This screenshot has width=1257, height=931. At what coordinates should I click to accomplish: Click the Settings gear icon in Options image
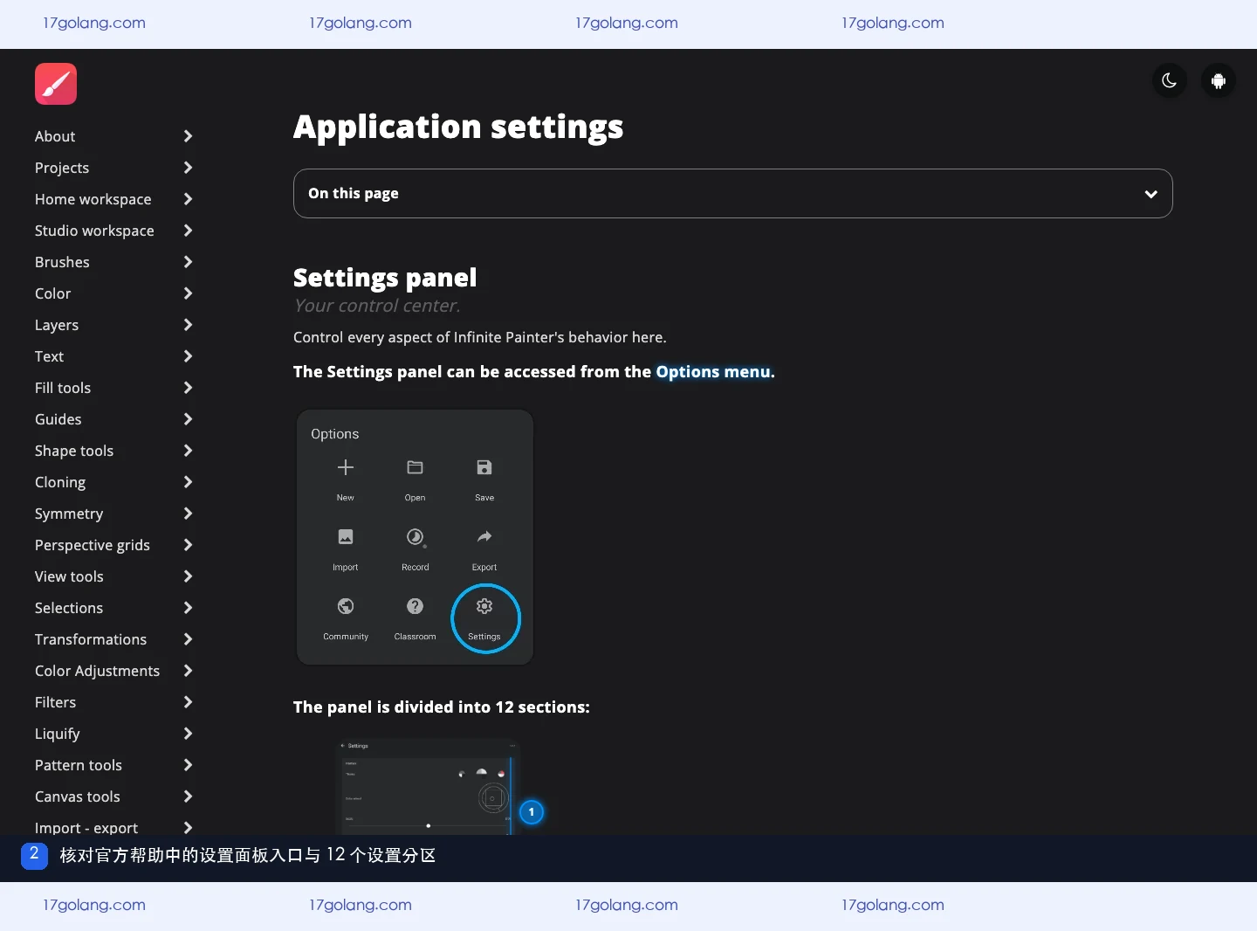(x=484, y=606)
